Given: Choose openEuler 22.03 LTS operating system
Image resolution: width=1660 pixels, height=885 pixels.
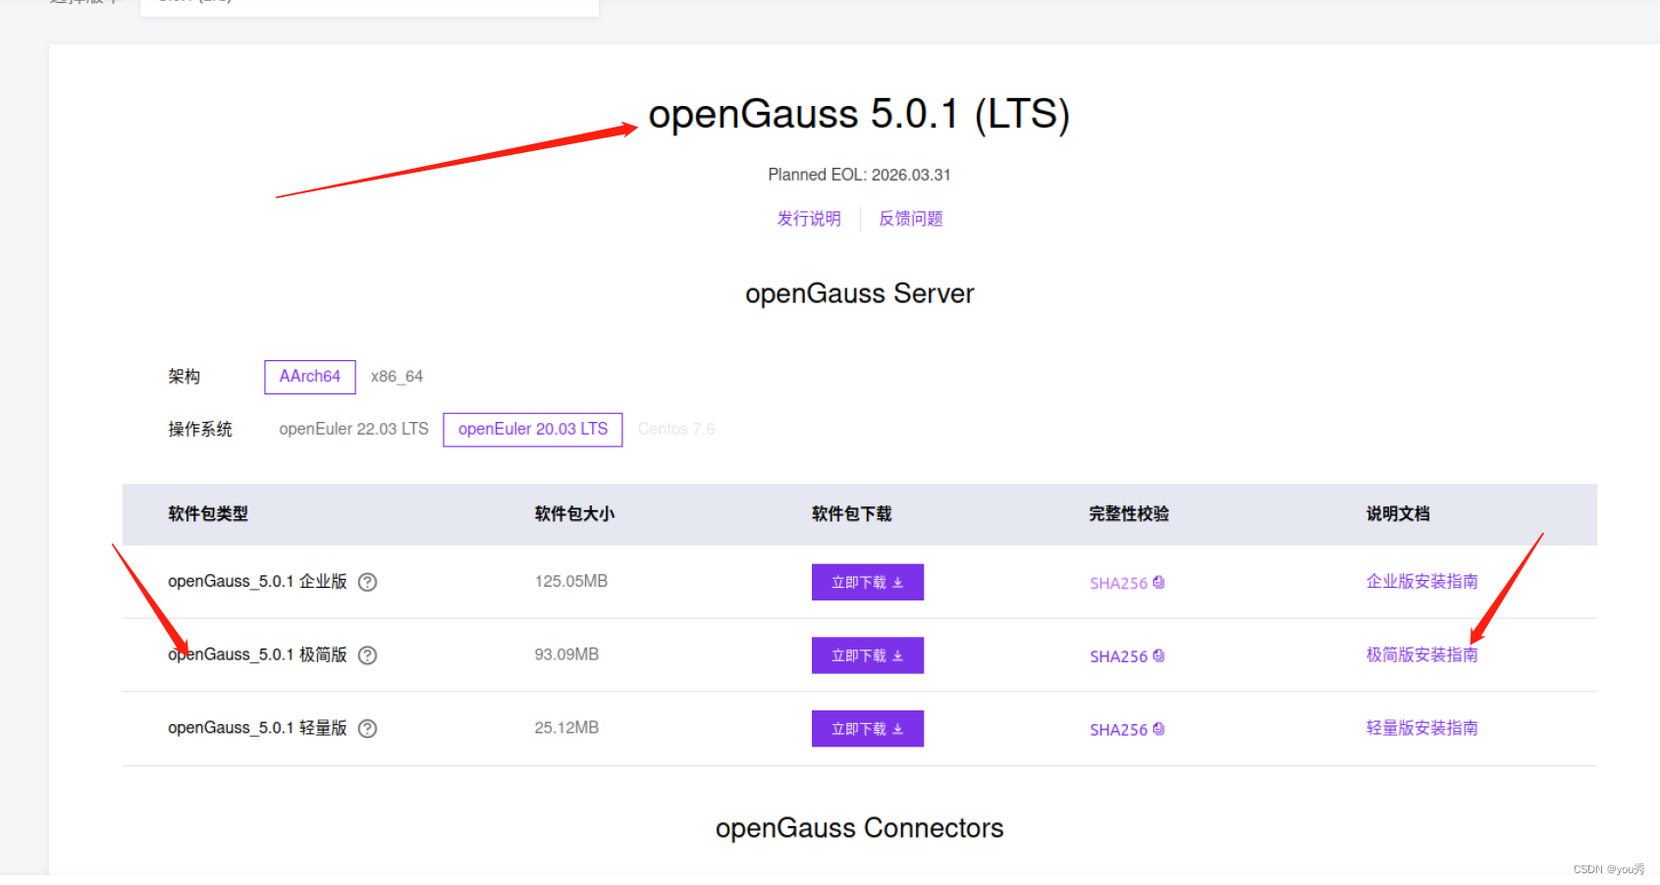Looking at the screenshot, I should tap(353, 430).
